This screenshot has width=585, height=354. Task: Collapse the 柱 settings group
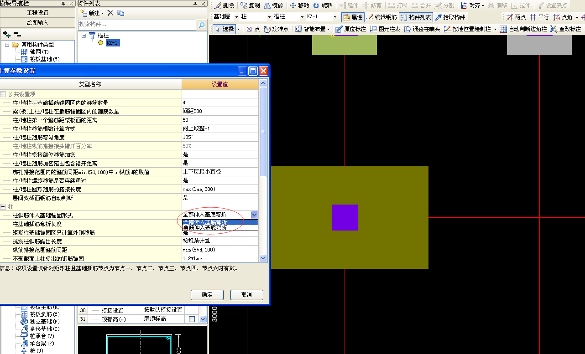click(3, 206)
